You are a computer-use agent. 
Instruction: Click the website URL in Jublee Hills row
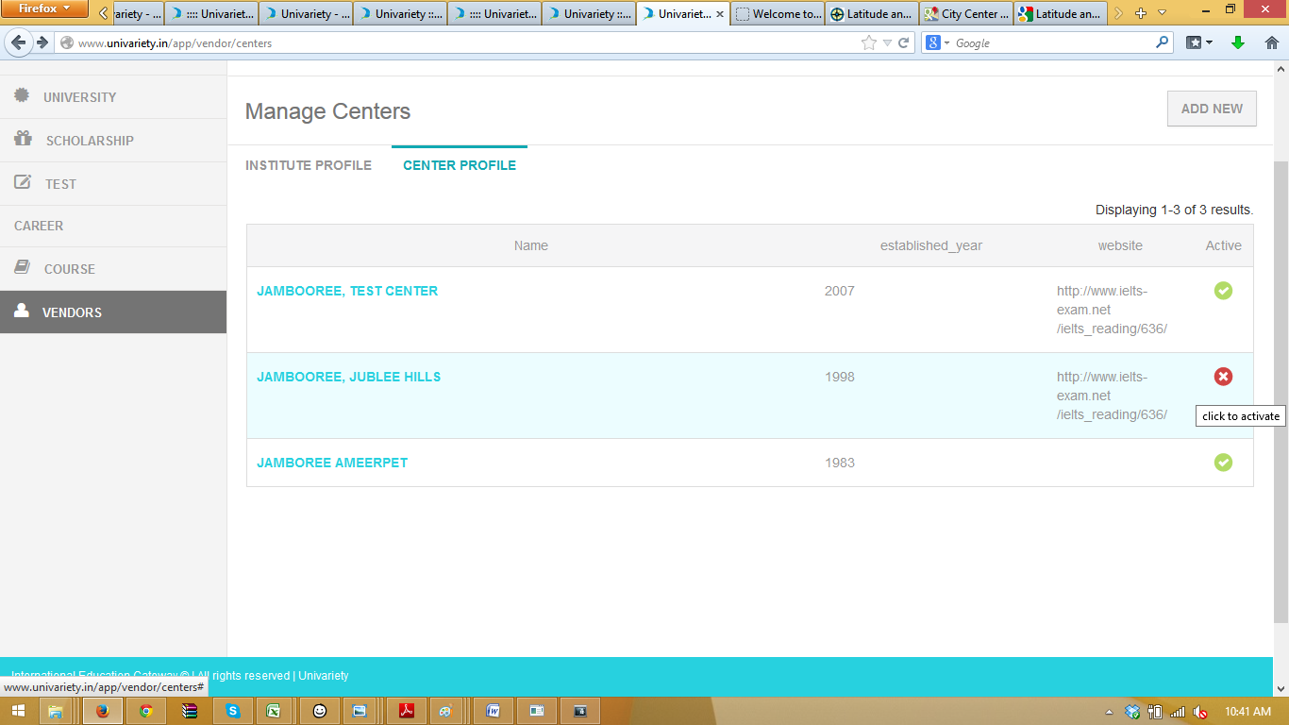[1112, 396]
